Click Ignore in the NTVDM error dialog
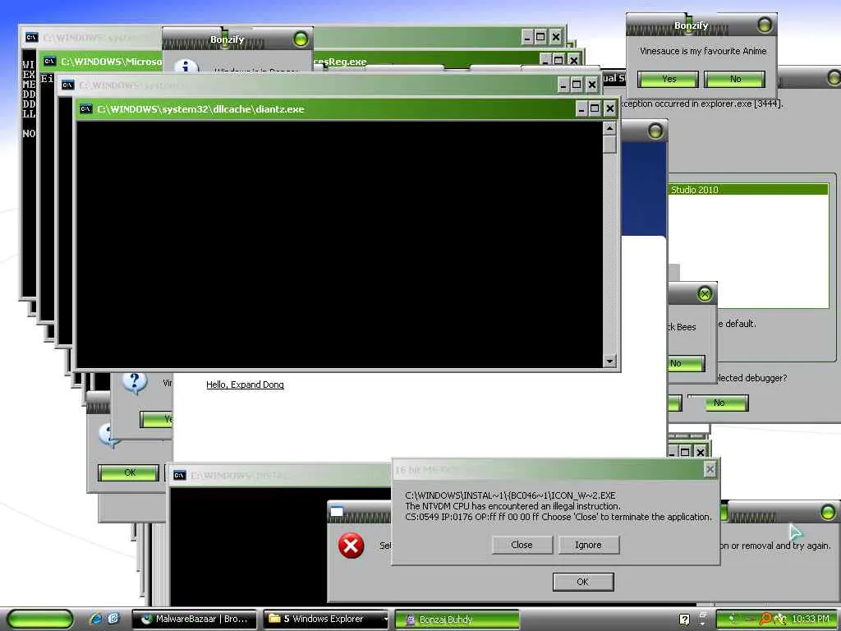The width and height of the screenshot is (841, 631). tap(588, 545)
